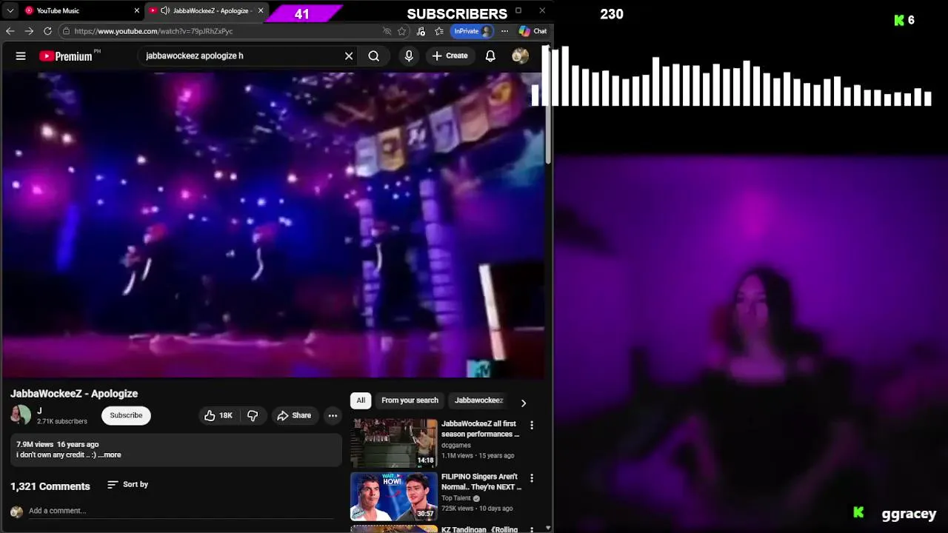Go forward in the browser

[x=29, y=31]
